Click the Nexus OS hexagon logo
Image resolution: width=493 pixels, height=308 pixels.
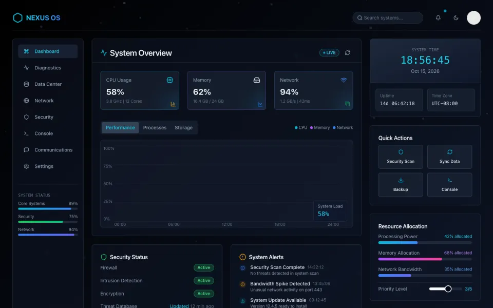pyautogui.click(x=17, y=17)
